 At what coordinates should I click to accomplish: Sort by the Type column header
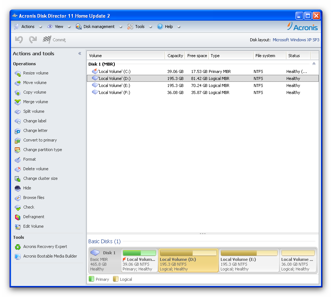coord(231,56)
